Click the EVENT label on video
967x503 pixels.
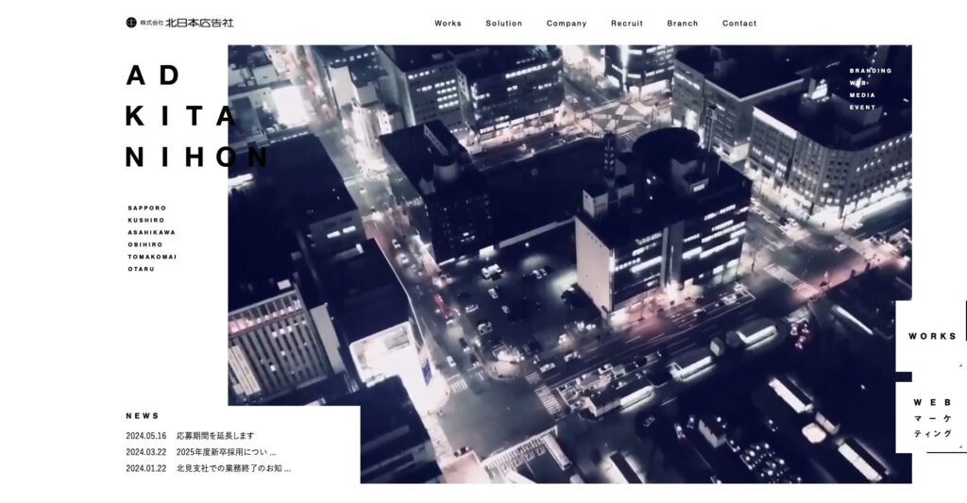click(x=862, y=108)
